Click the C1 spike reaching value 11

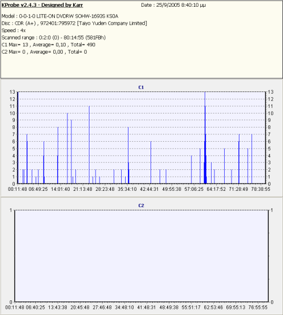pos(89,145)
